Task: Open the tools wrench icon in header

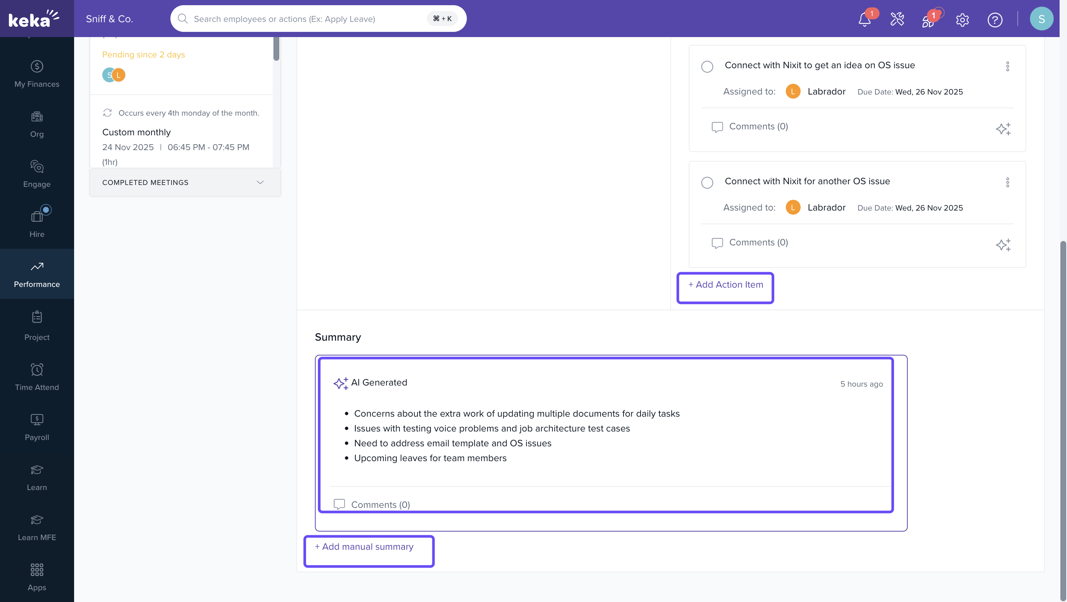Action: [897, 20]
